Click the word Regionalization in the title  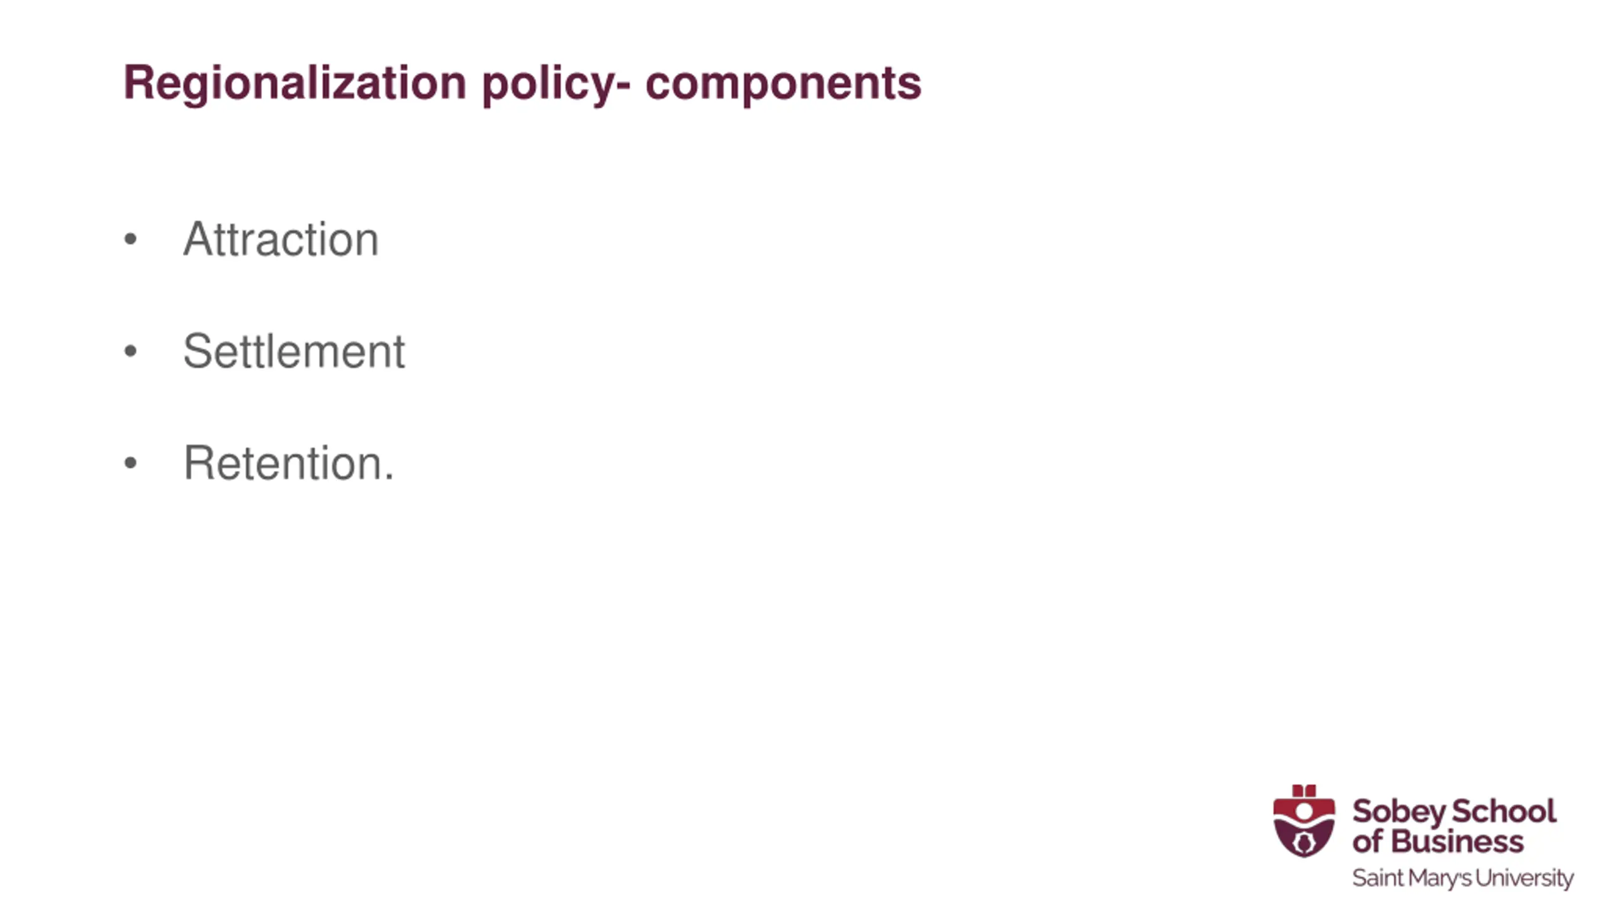tap(295, 83)
